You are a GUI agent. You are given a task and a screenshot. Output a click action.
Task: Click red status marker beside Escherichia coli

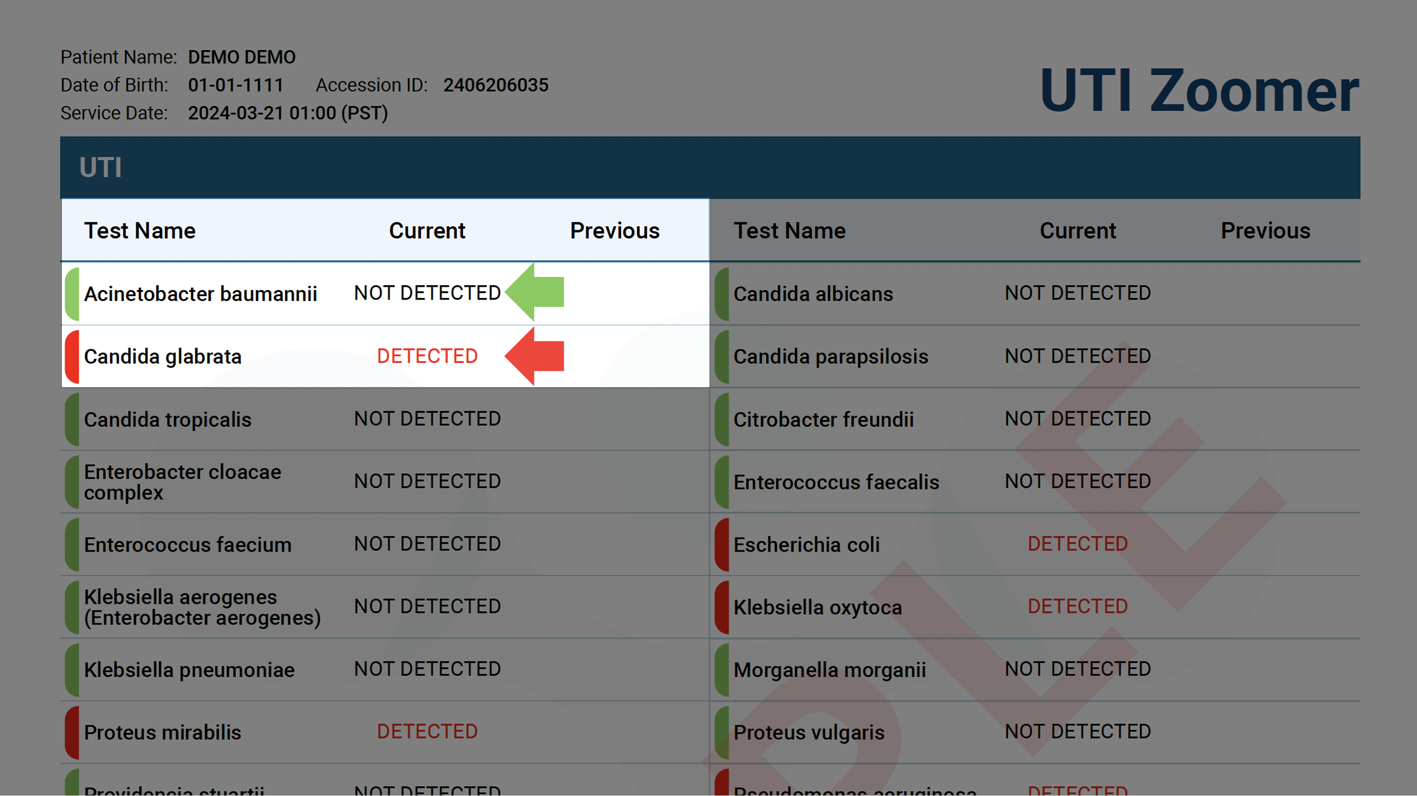[722, 545]
